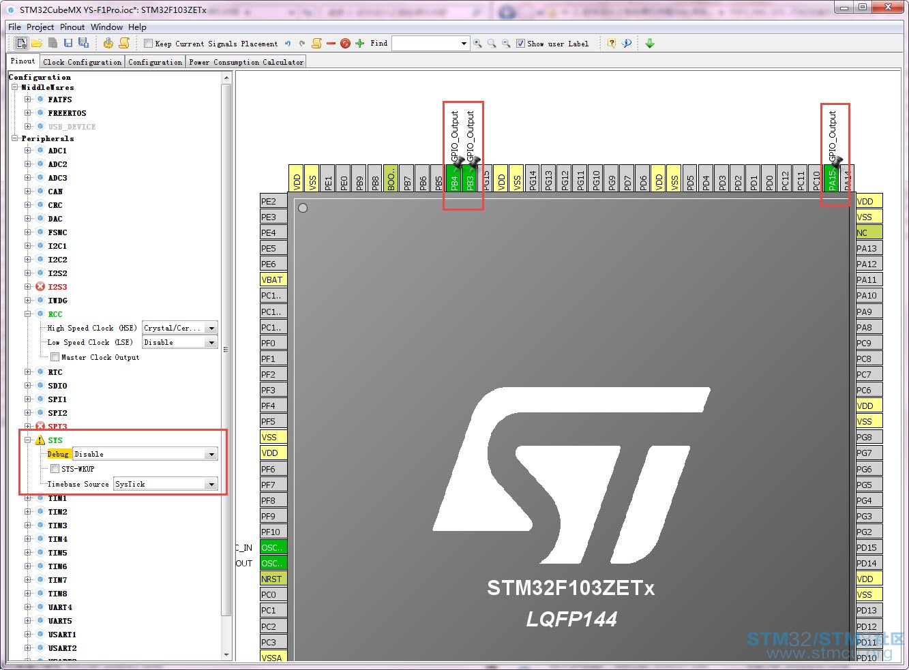Switch to the Clock Configuration tab
Viewport: 909px width, 670px height.
click(82, 62)
